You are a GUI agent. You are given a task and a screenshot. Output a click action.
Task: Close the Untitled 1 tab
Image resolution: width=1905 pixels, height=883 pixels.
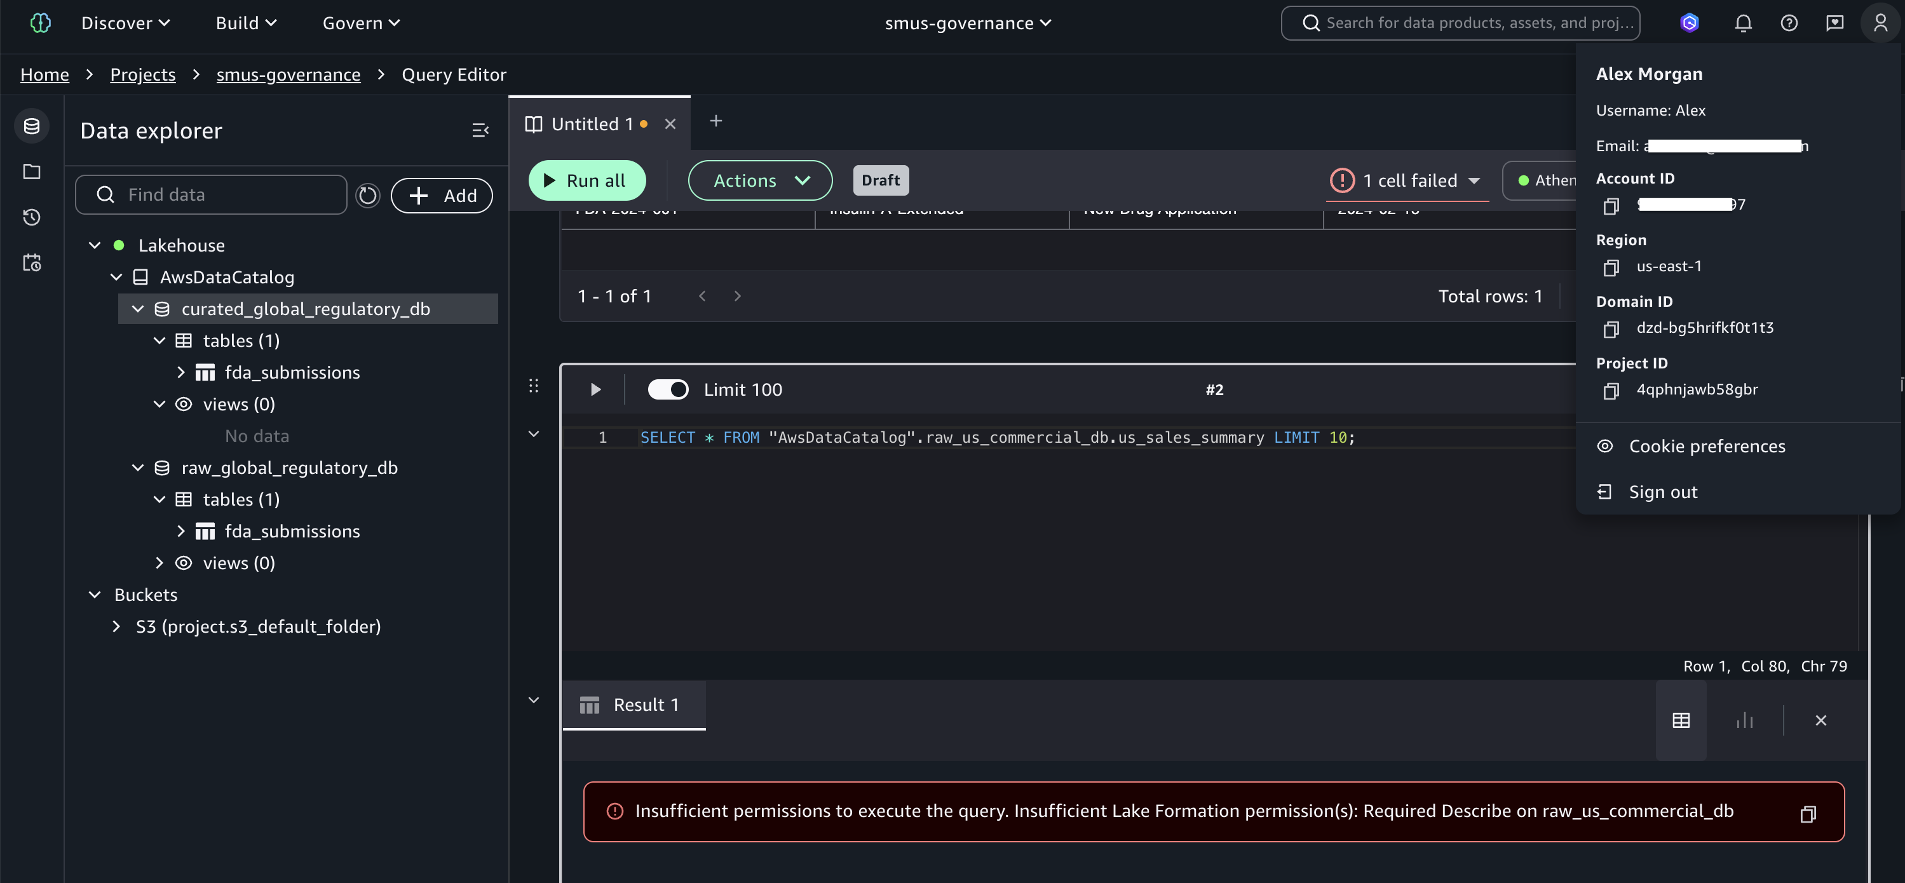pos(670,125)
